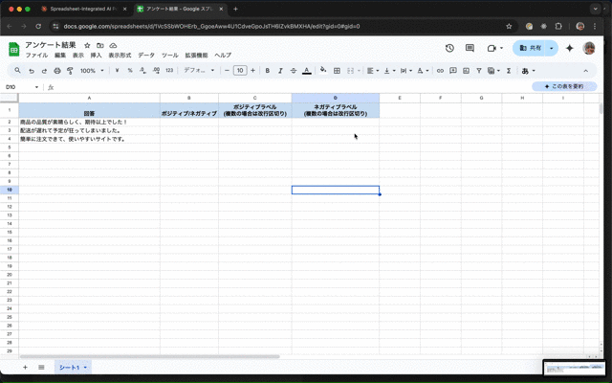
Task: Open the 編集 menu
Action: coord(60,56)
